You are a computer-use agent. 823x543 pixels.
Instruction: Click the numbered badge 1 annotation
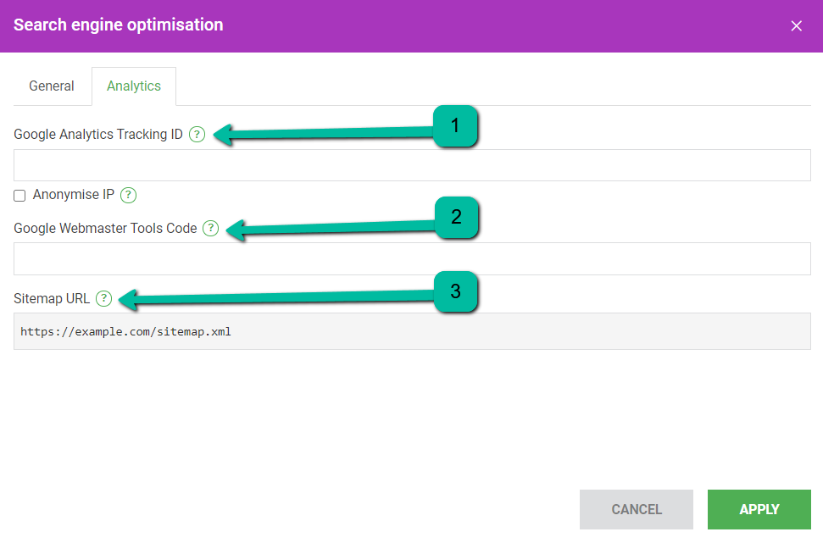pos(455,126)
